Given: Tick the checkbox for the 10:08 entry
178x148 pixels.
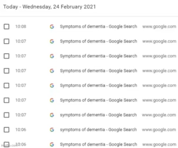Looking at the screenshot, I should coord(6,27).
